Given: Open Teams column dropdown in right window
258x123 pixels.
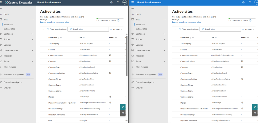Looking at the screenshot, I should [x=248, y=38].
